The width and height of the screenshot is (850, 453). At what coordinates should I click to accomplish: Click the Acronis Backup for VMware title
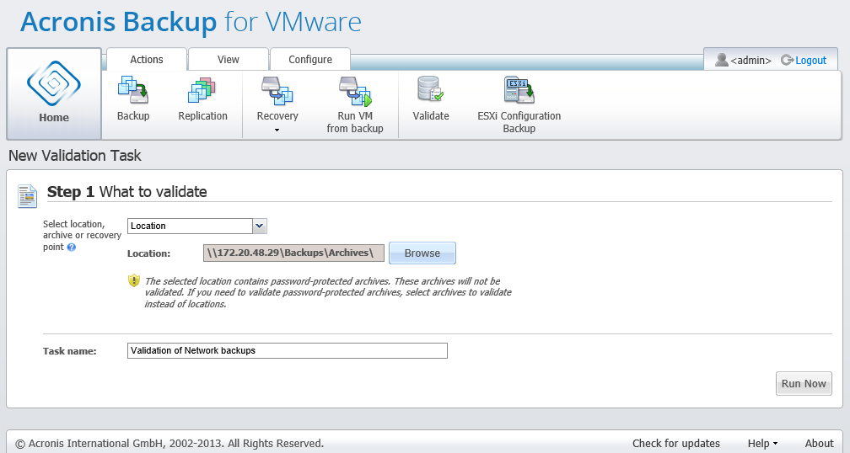pos(191,22)
